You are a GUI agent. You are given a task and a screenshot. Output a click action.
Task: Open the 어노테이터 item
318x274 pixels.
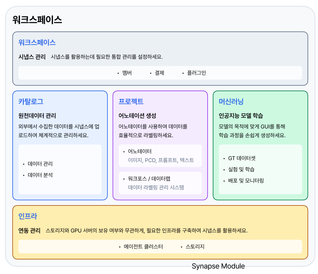pos(139,151)
